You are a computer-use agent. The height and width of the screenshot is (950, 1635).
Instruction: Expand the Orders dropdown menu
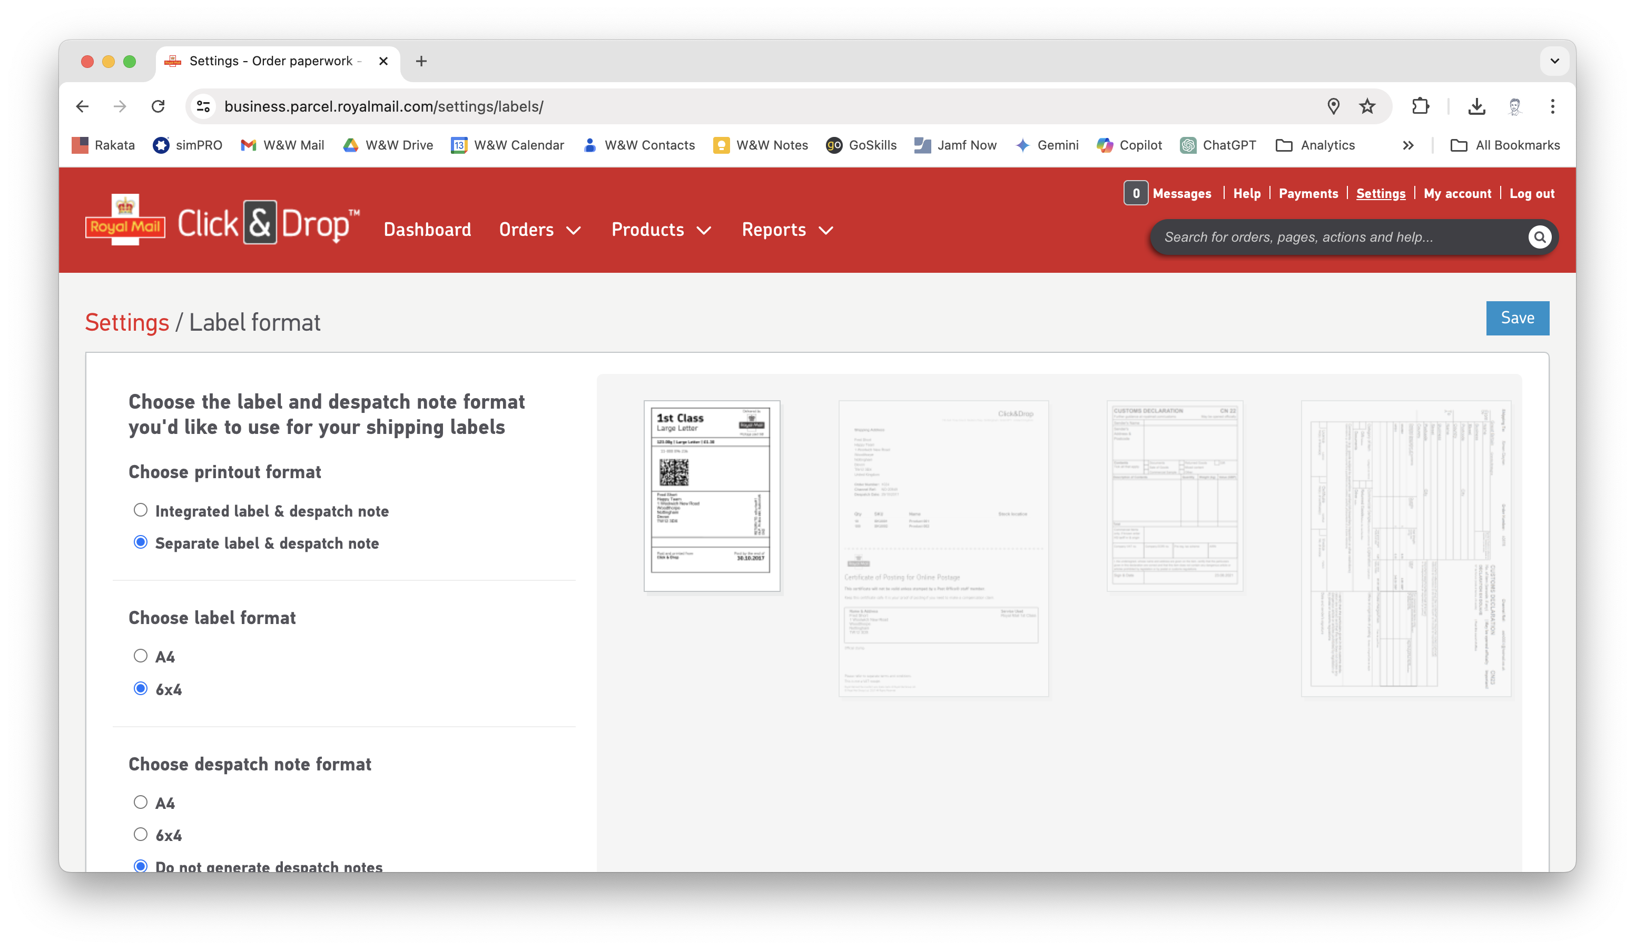(539, 230)
